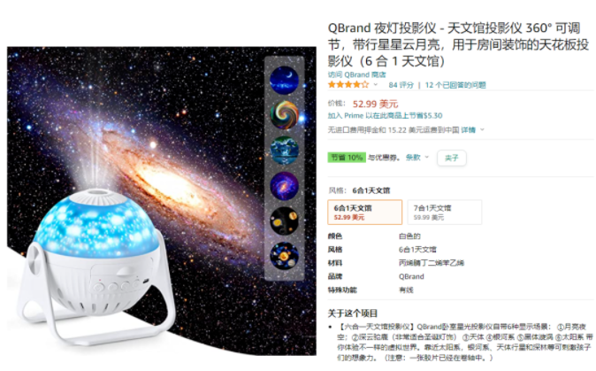Select the planets on black disc thumbnail
The width and height of the screenshot is (596, 371).
click(x=285, y=220)
